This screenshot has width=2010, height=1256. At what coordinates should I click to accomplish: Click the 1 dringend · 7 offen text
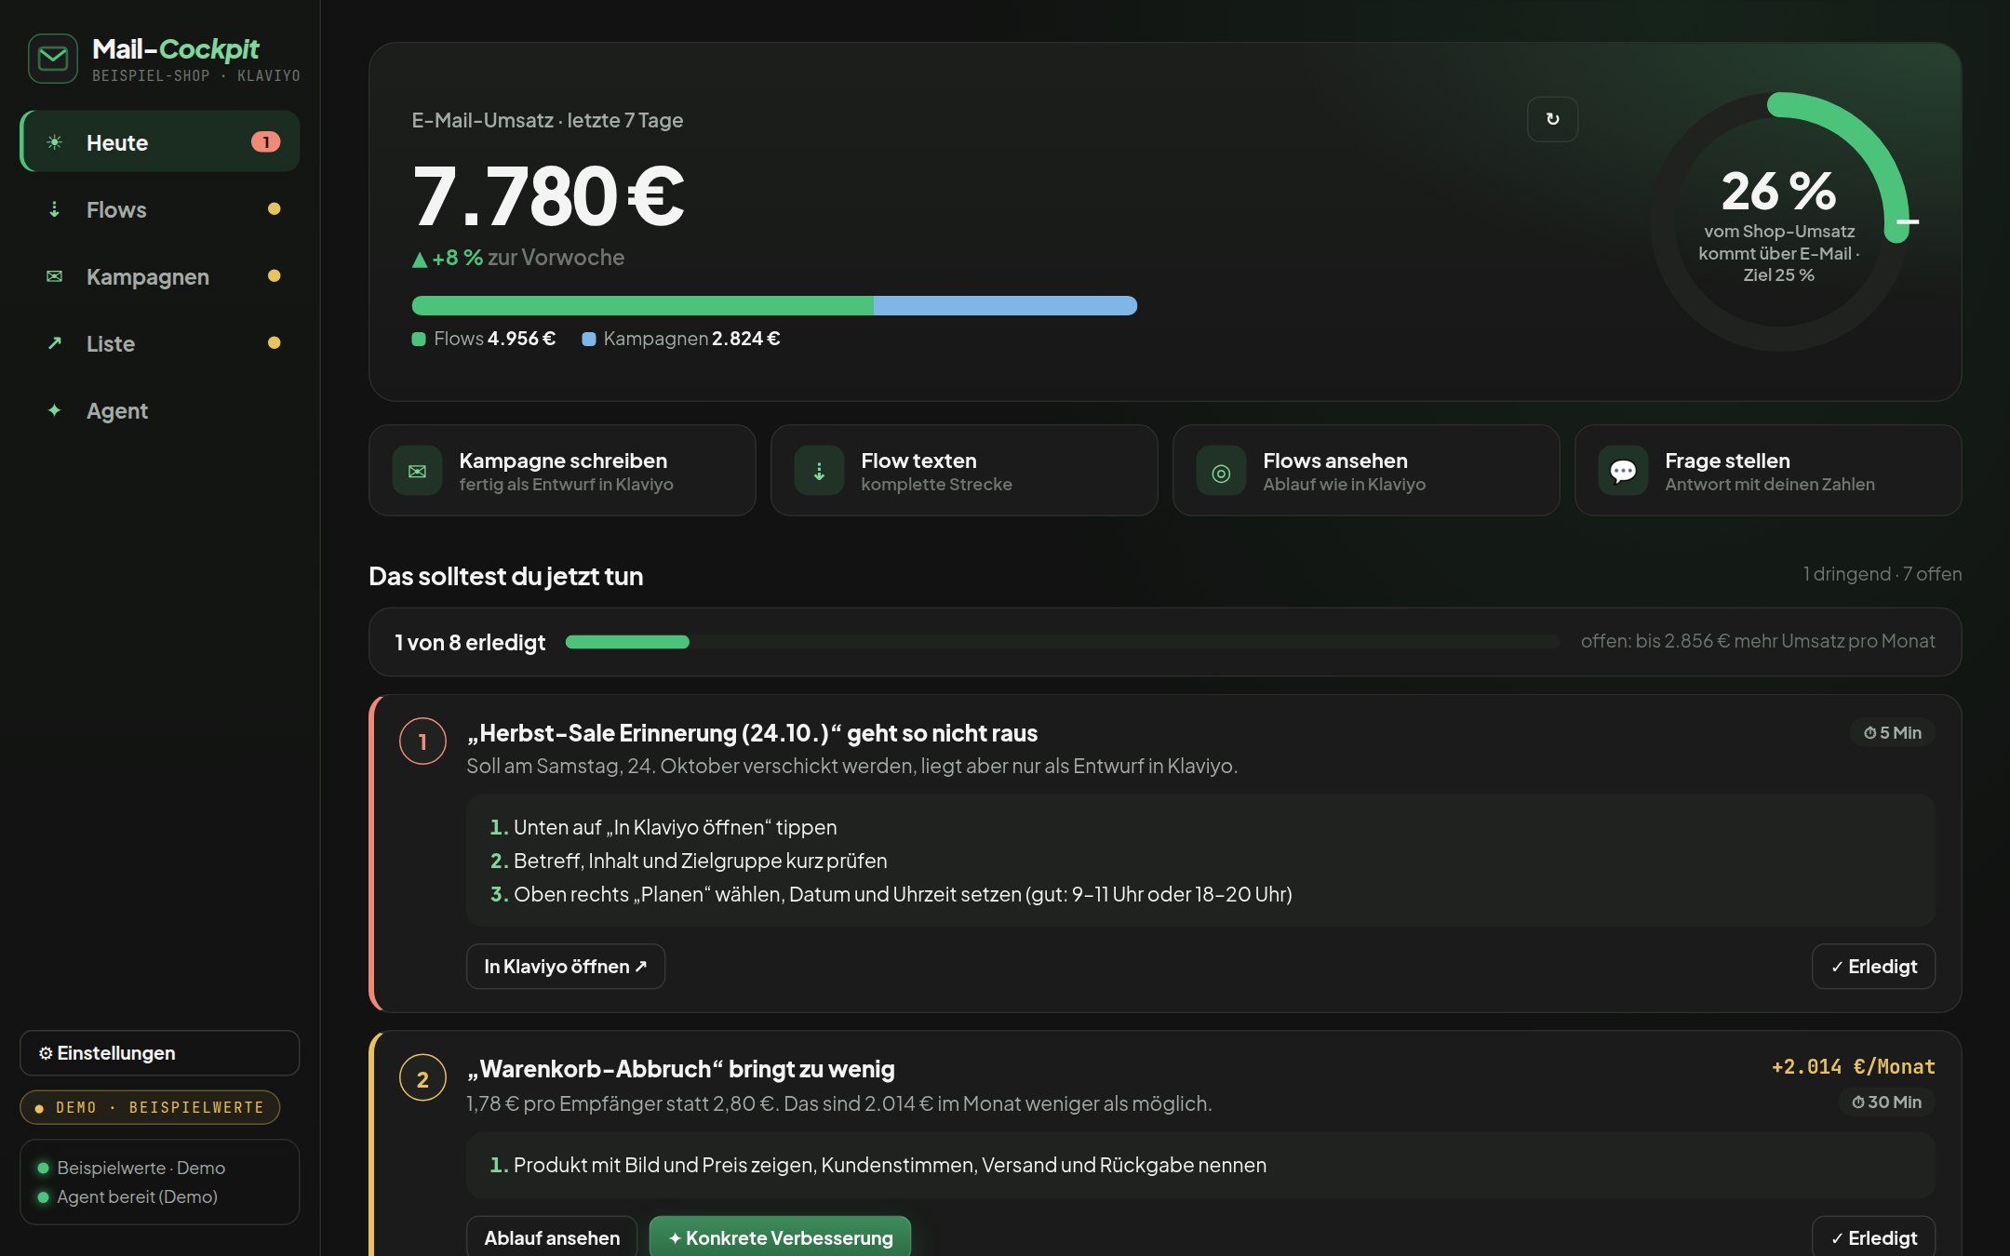pyautogui.click(x=1883, y=574)
